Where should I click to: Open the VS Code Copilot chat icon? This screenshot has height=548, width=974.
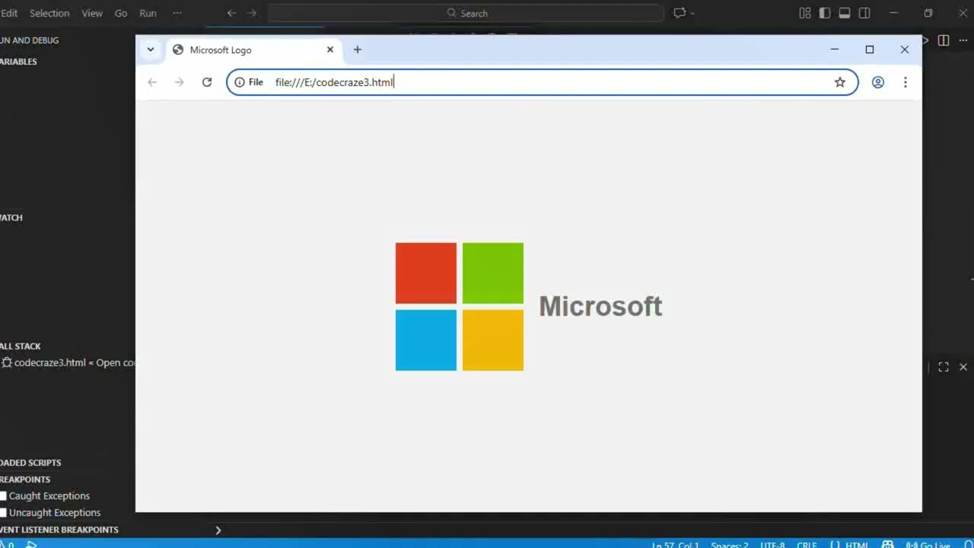pos(680,13)
